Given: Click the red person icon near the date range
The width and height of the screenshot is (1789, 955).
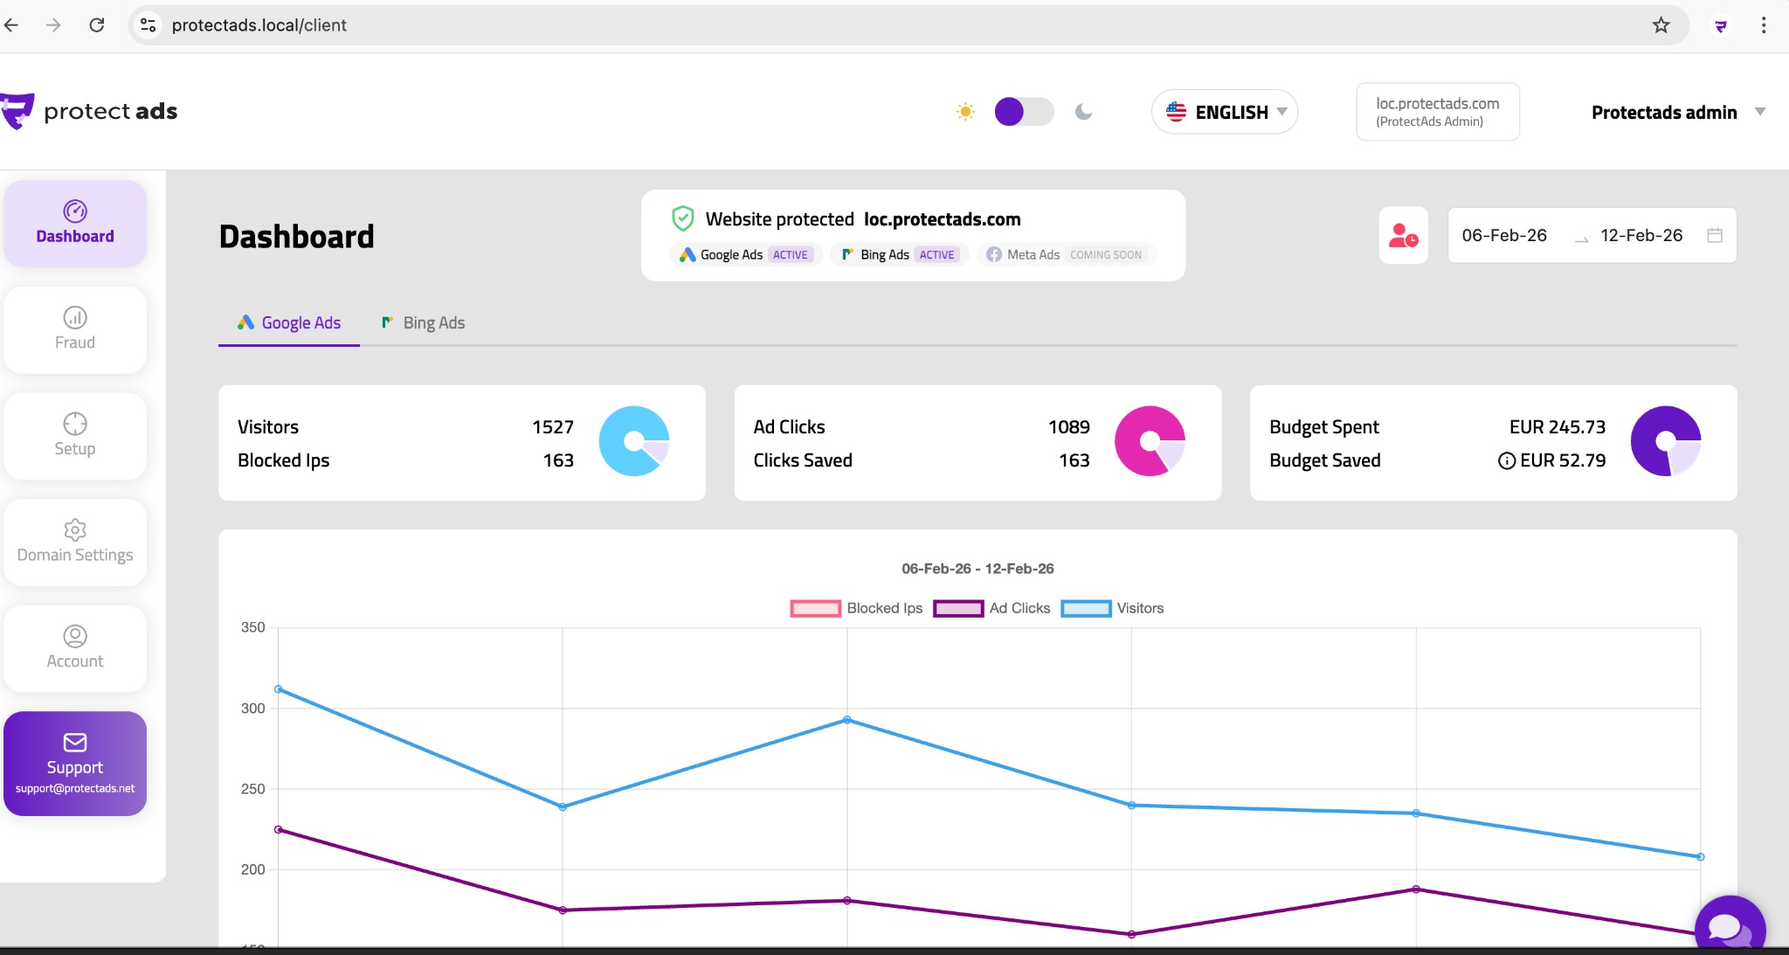Looking at the screenshot, I should (x=1402, y=234).
